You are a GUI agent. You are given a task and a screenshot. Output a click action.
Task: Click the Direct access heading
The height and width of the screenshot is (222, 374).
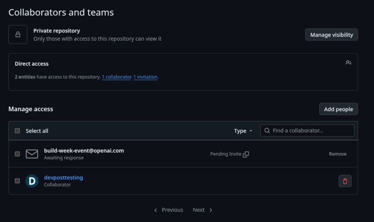click(32, 63)
